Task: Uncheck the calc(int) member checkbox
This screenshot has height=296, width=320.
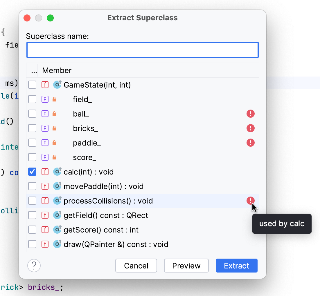Action: 32,172
